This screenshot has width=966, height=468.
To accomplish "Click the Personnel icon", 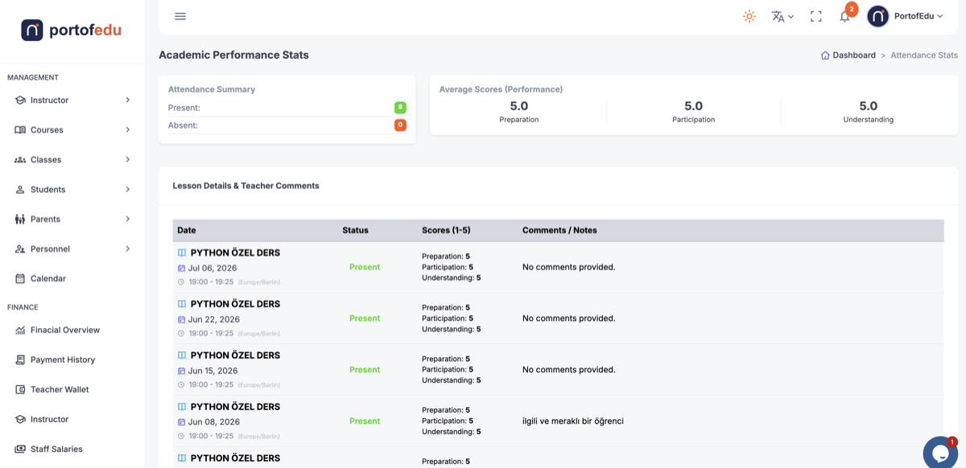I will 20,249.
